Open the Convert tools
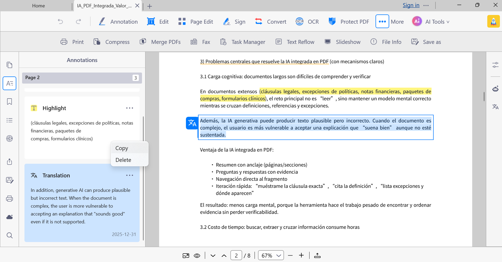 [271, 22]
